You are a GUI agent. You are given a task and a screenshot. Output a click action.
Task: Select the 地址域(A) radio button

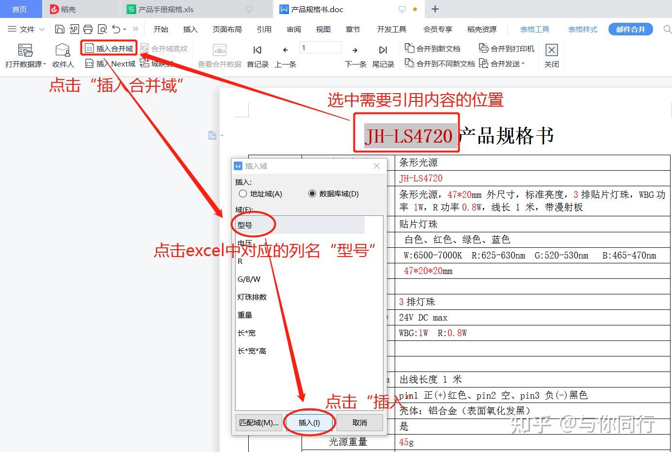(243, 194)
